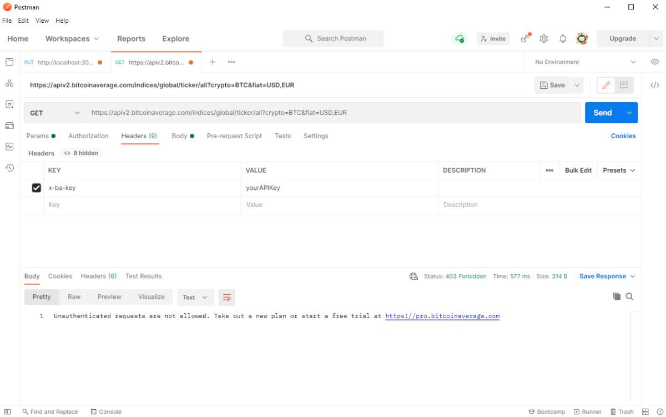This screenshot has height=417, width=666.
Task: Open the Help menu
Action: tap(62, 21)
